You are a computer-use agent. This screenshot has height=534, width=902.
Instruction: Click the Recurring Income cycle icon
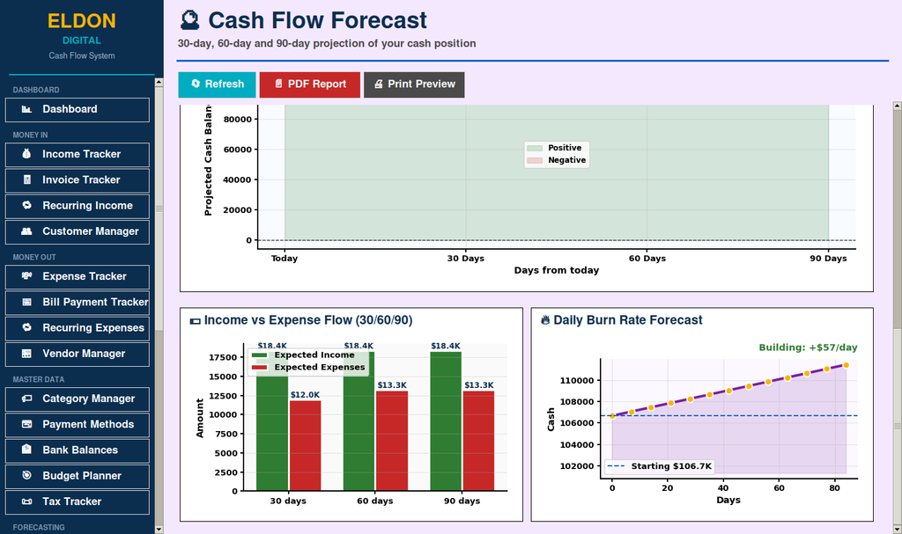click(26, 205)
